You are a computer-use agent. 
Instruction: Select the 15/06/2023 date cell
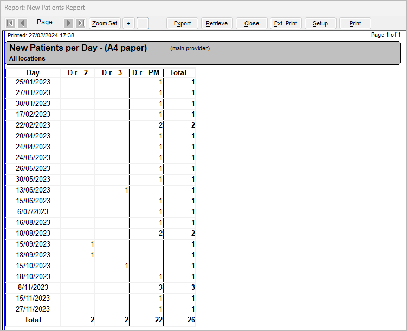point(33,201)
